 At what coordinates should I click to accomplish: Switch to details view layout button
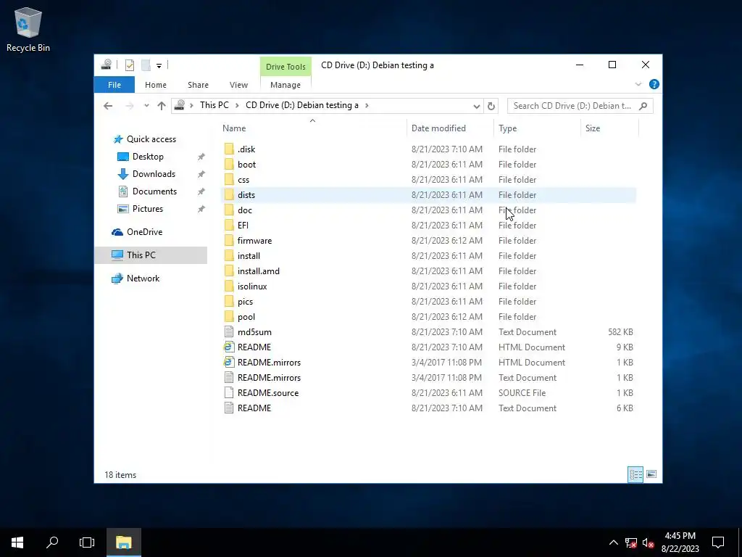click(x=635, y=474)
